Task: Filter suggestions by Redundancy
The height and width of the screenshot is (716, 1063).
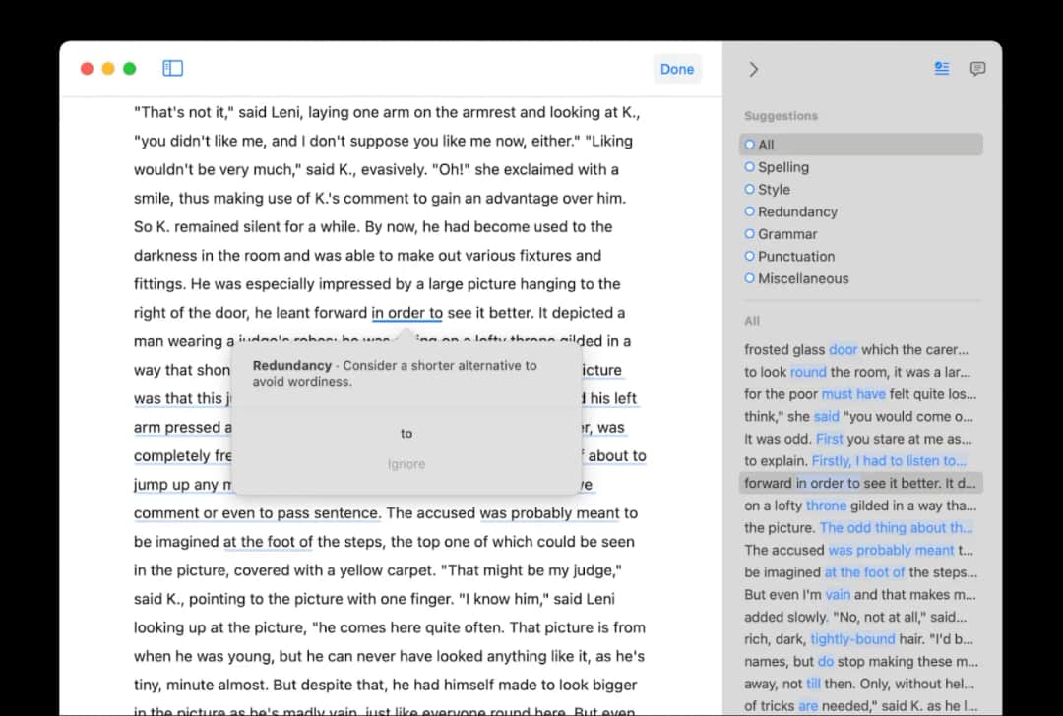Action: pyautogui.click(x=796, y=211)
